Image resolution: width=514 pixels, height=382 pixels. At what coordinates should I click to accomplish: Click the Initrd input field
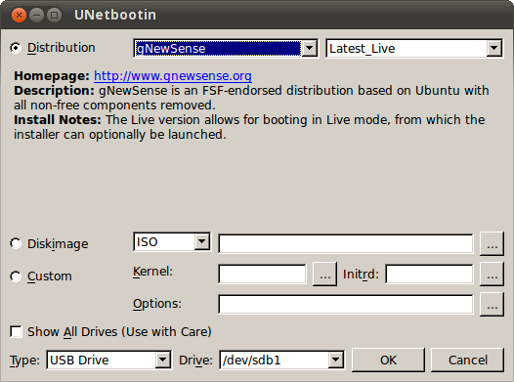pyautogui.click(x=429, y=275)
